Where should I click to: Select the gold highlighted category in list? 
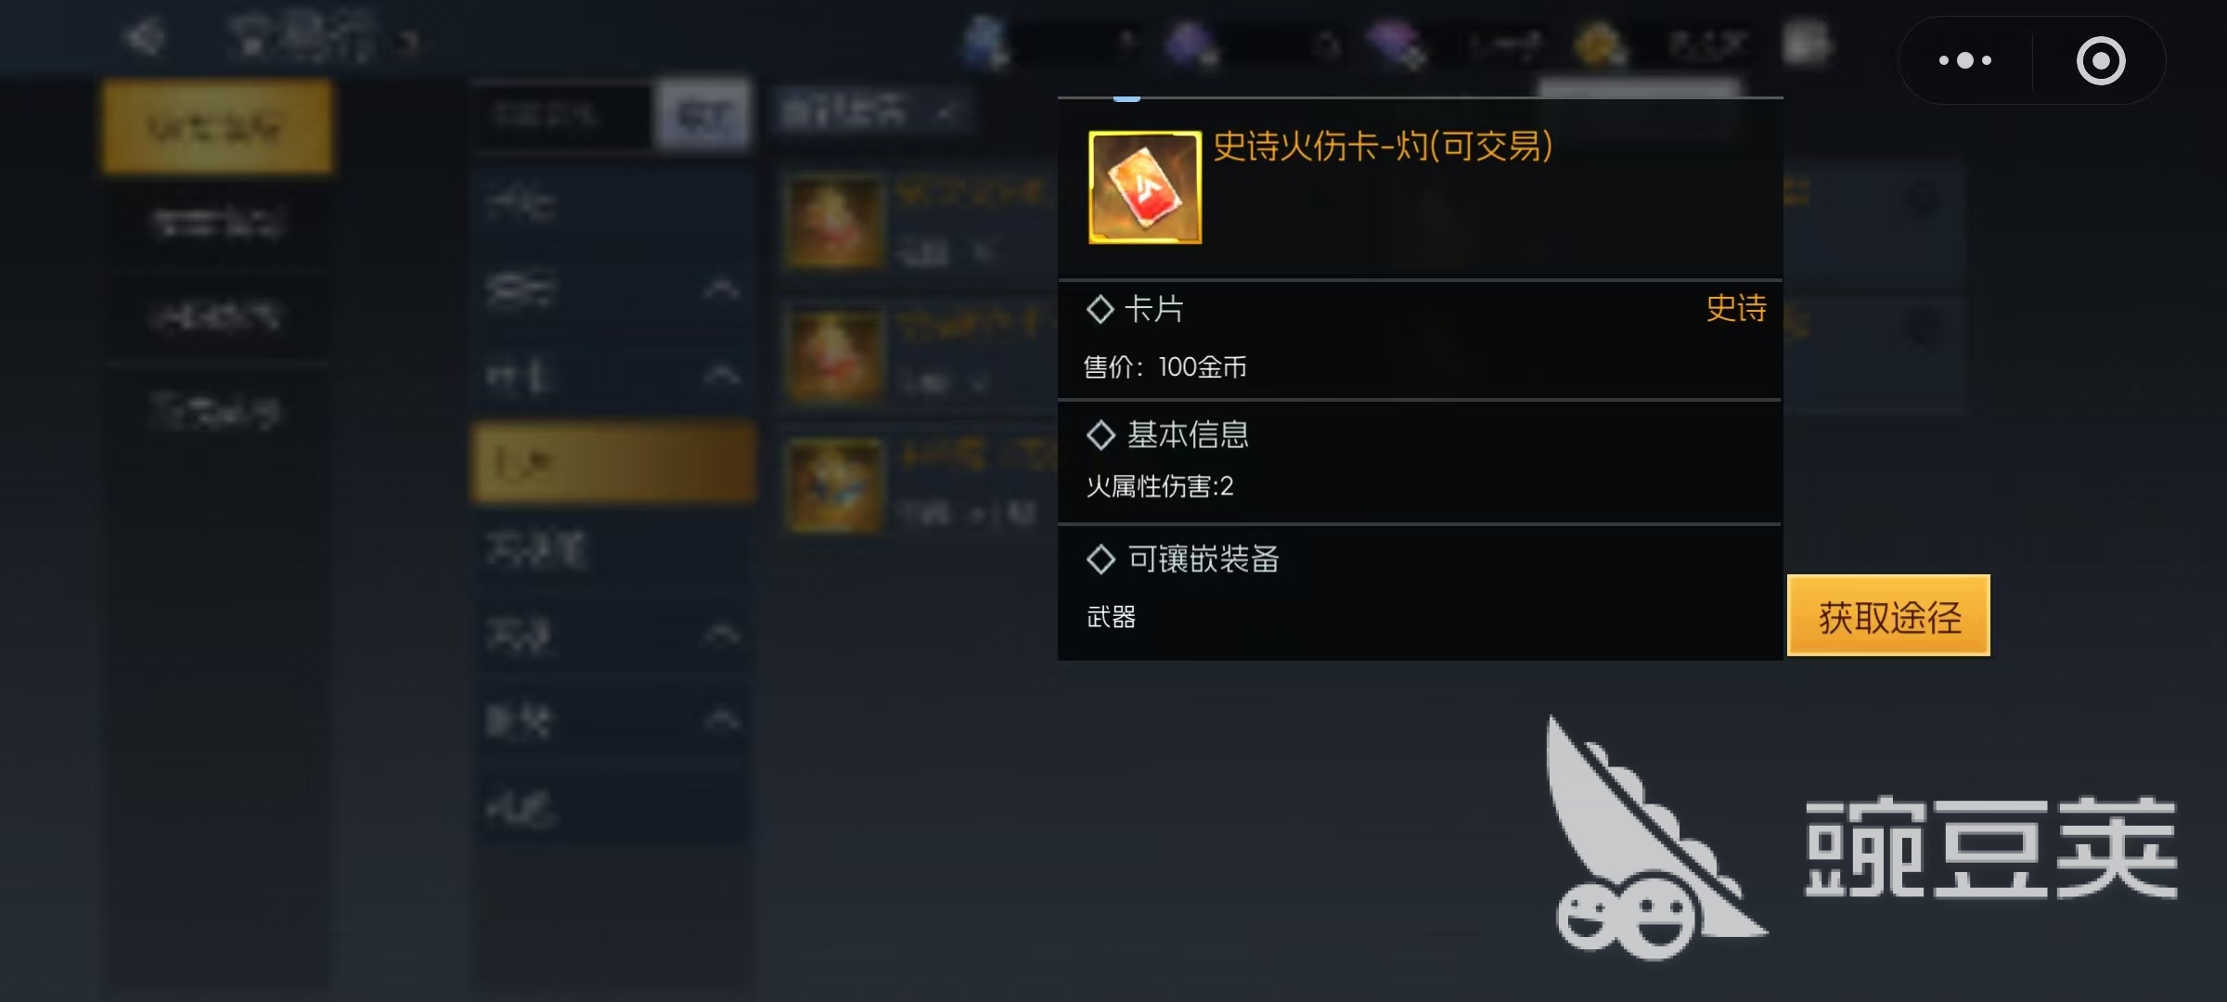click(x=614, y=462)
